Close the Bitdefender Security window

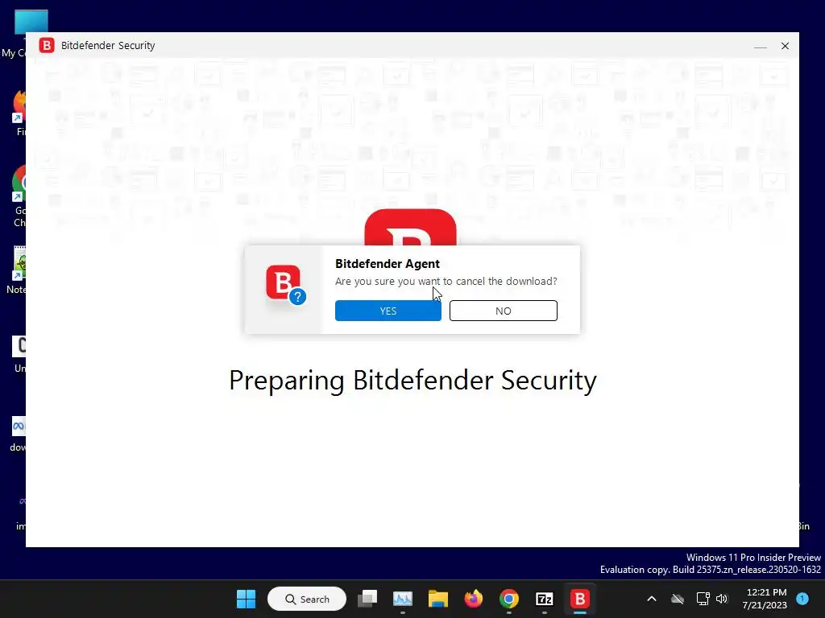[785, 46]
